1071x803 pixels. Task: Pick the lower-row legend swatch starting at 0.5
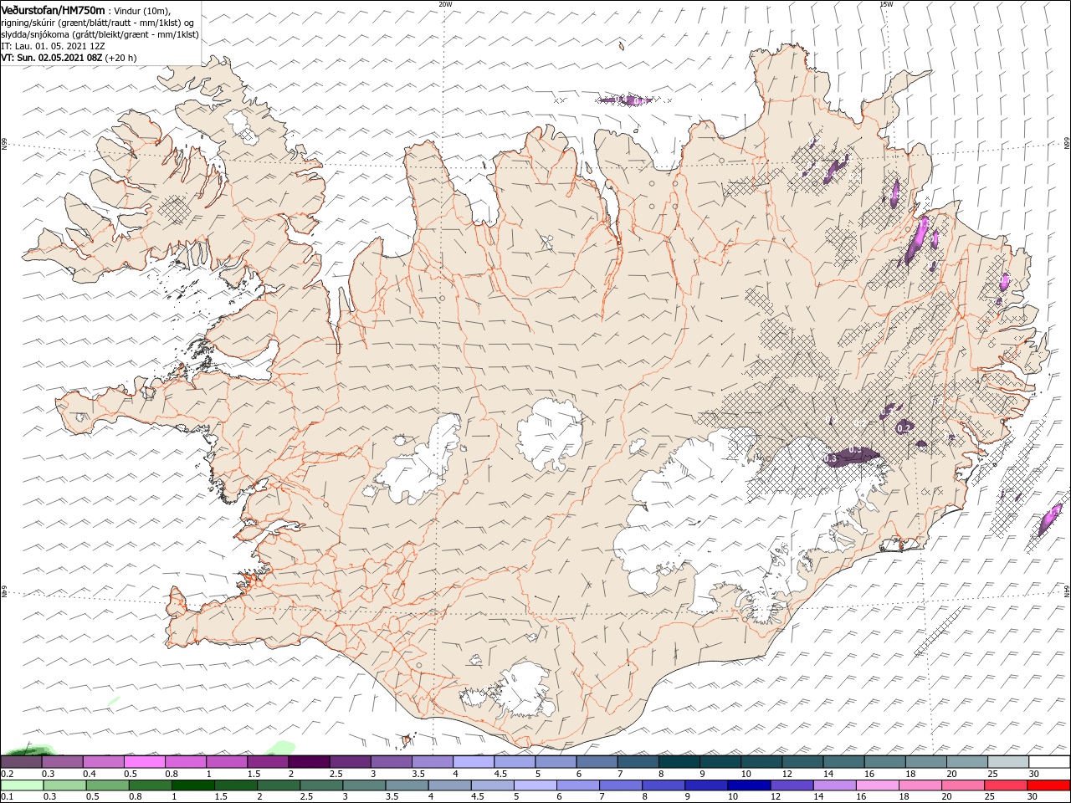107,785
